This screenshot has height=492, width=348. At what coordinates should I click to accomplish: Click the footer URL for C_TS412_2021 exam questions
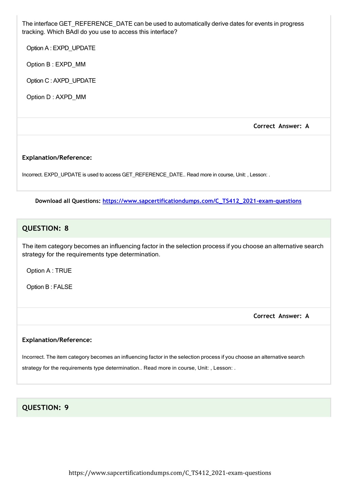click(170, 473)
